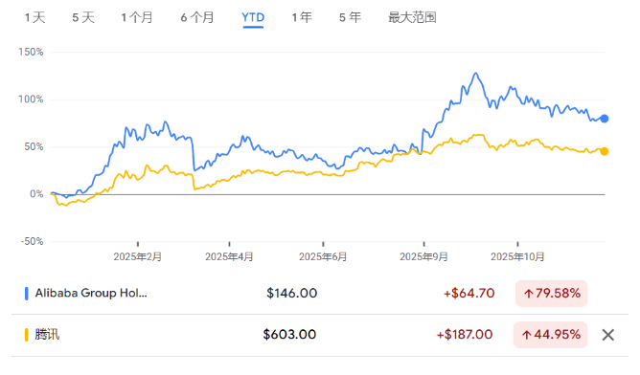Open the 1 个月 range tab
Screen dimensions: 640x375
(x=137, y=17)
